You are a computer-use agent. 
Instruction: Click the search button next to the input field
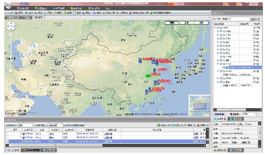[255, 19]
